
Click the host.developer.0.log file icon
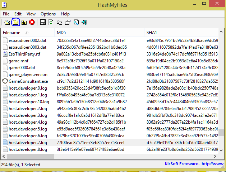pos(5,88)
